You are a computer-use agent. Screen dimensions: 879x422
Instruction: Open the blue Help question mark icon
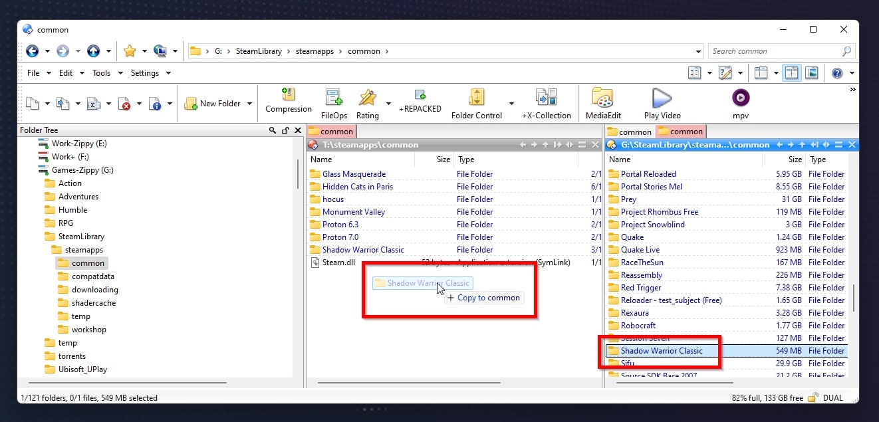click(837, 73)
